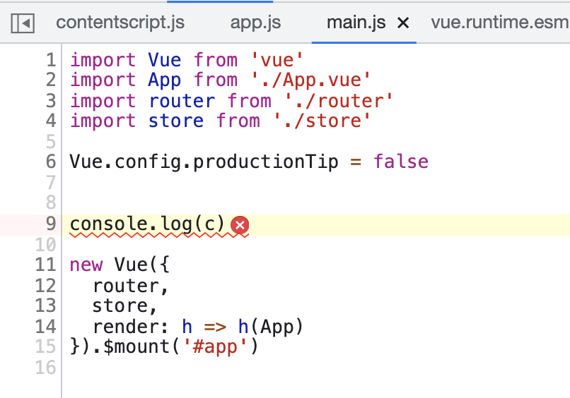Set breakpoint on line number 6
The image size is (570, 398).
(51, 162)
